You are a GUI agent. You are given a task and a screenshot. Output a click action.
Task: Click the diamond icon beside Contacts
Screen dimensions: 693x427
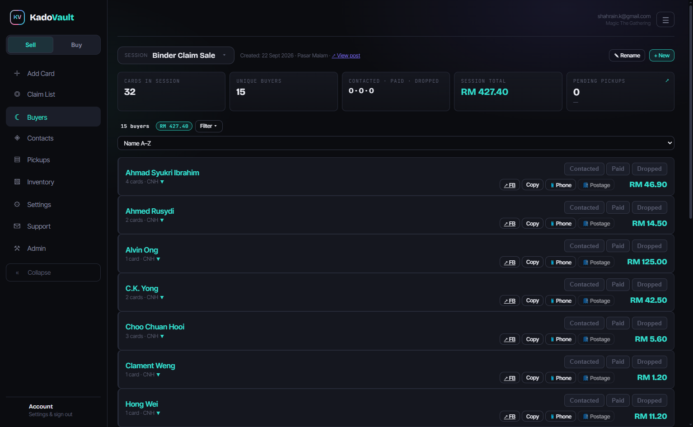17,138
